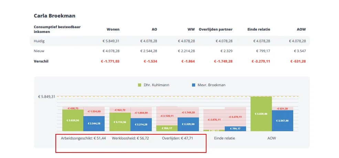Click the red chart label -€ 531,28
The image size is (339, 158).
click(282, 109)
